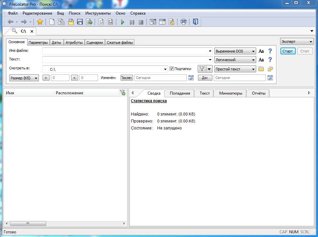Open help question mark for file name
Viewport: 318px width, 237px height.
[270, 51]
